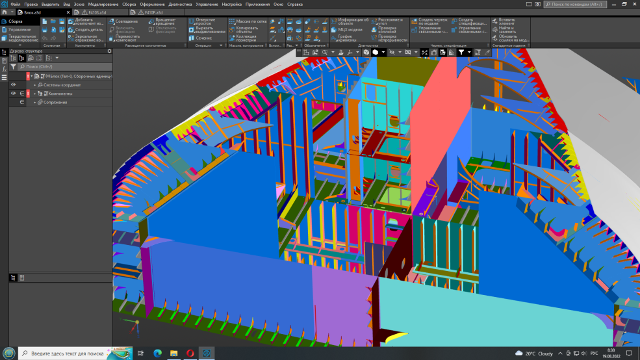Collapse the Блок root tree node
Viewport: 640px width, 360px height.
pos(31,76)
